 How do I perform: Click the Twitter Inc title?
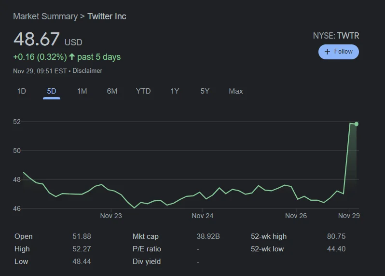[107, 16]
